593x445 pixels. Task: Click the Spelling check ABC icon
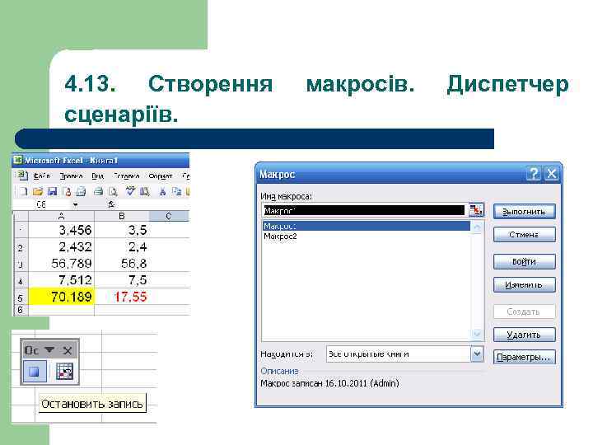click(x=130, y=191)
